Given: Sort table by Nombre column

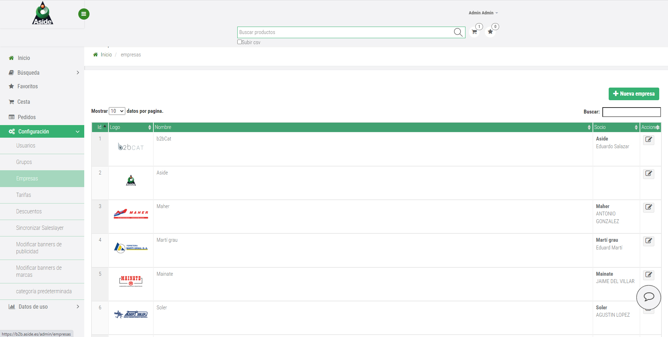Looking at the screenshot, I should [x=372, y=127].
